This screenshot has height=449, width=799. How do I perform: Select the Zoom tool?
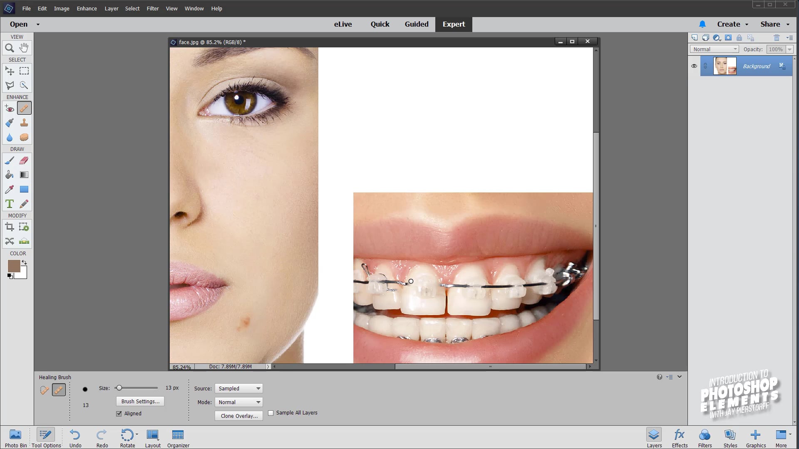coord(9,48)
